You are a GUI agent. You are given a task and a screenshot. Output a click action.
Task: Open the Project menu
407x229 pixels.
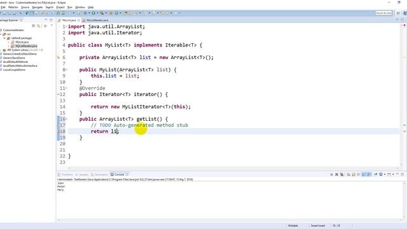(x=60, y=7)
